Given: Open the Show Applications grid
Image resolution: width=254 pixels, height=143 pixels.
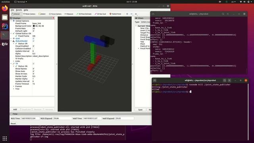Looking at the screenshot, I should [5, 138].
